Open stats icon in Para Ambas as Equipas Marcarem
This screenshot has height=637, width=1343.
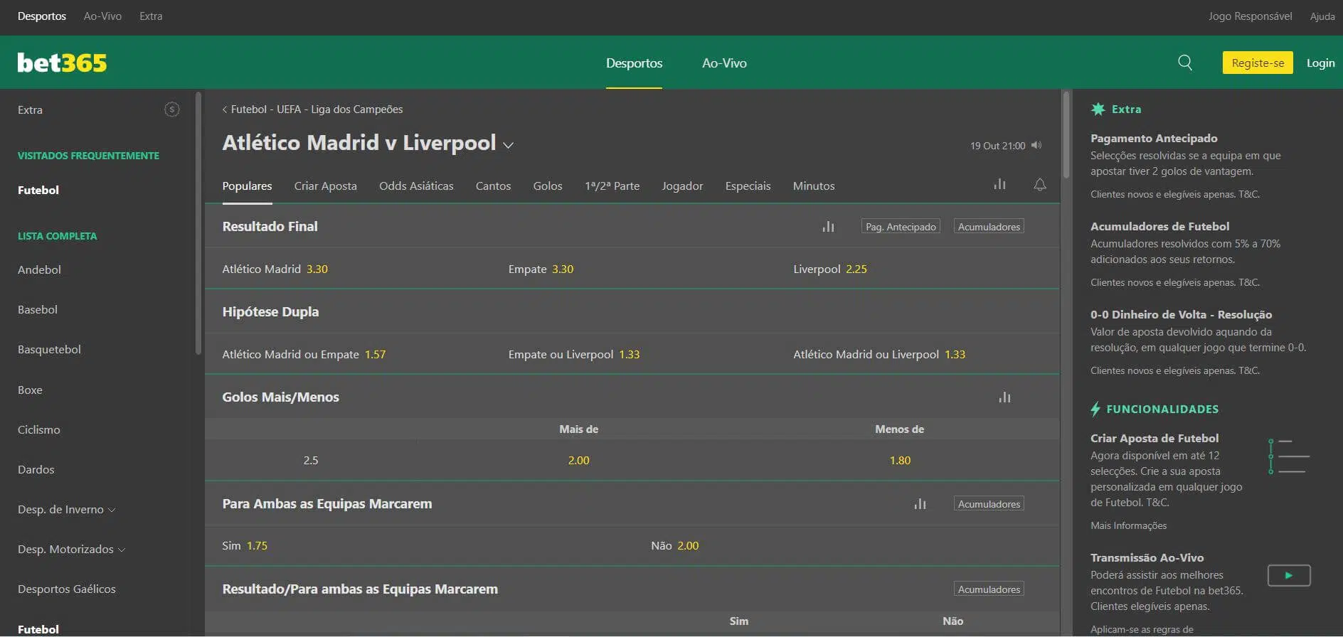(x=920, y=503)
